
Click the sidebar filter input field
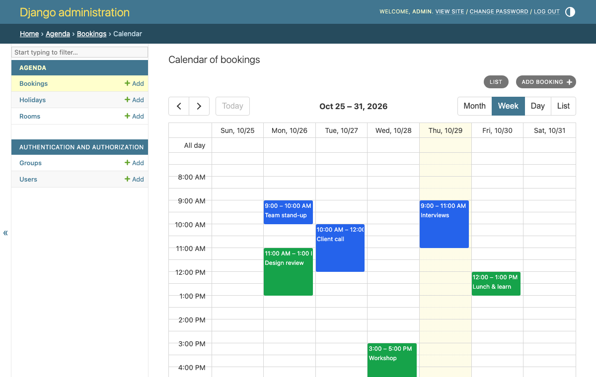[79, 52]
